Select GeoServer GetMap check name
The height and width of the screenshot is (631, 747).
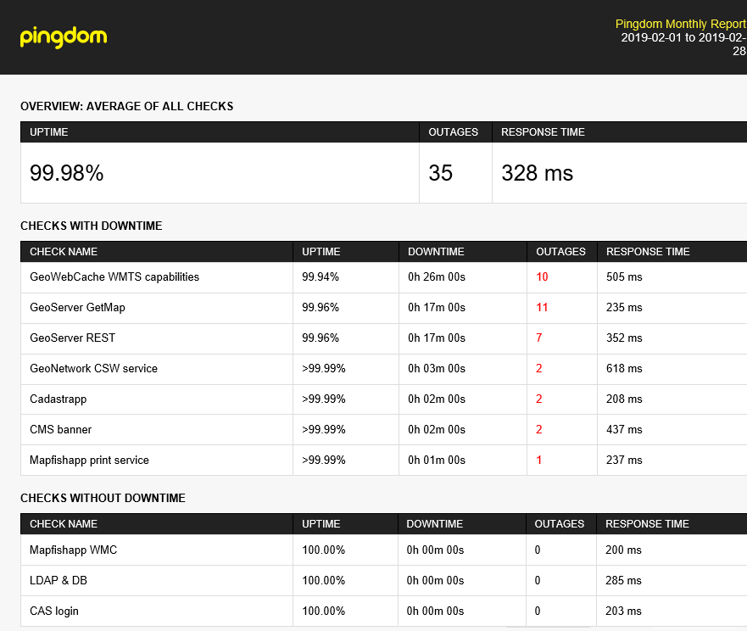(x=77, y=307)
